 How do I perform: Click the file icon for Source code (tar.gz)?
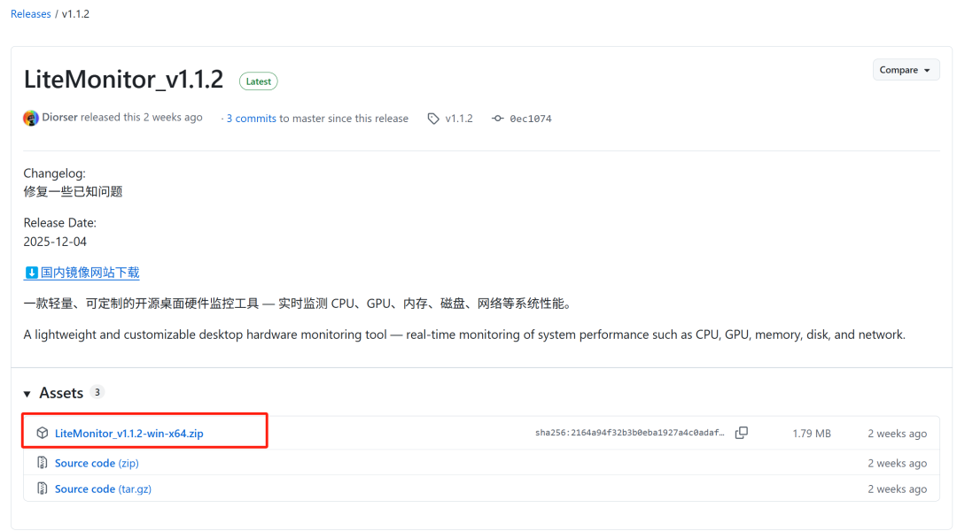tap(42, 489)
